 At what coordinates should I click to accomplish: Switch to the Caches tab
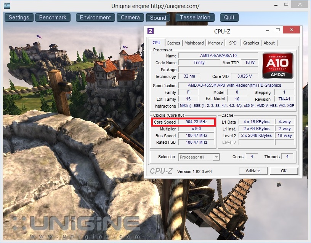pos(173,43)
